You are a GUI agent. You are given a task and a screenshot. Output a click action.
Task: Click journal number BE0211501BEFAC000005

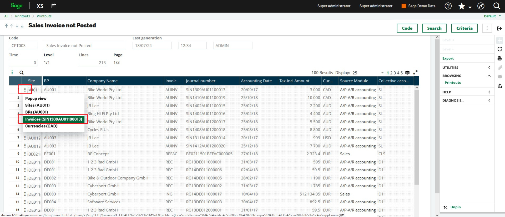[209, 154]
